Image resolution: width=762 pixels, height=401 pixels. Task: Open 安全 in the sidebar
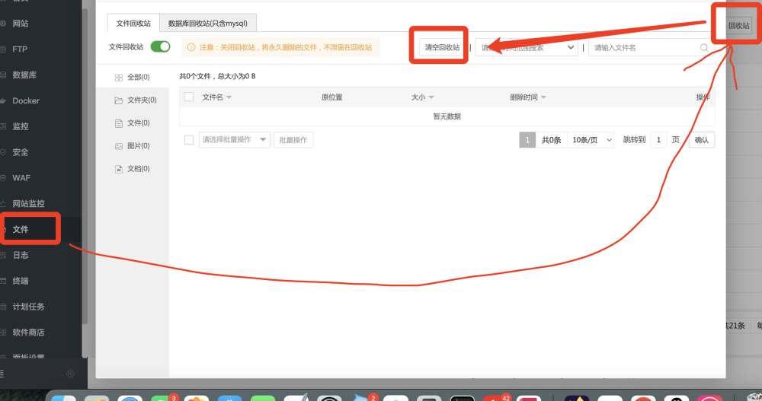coord(21,152)
